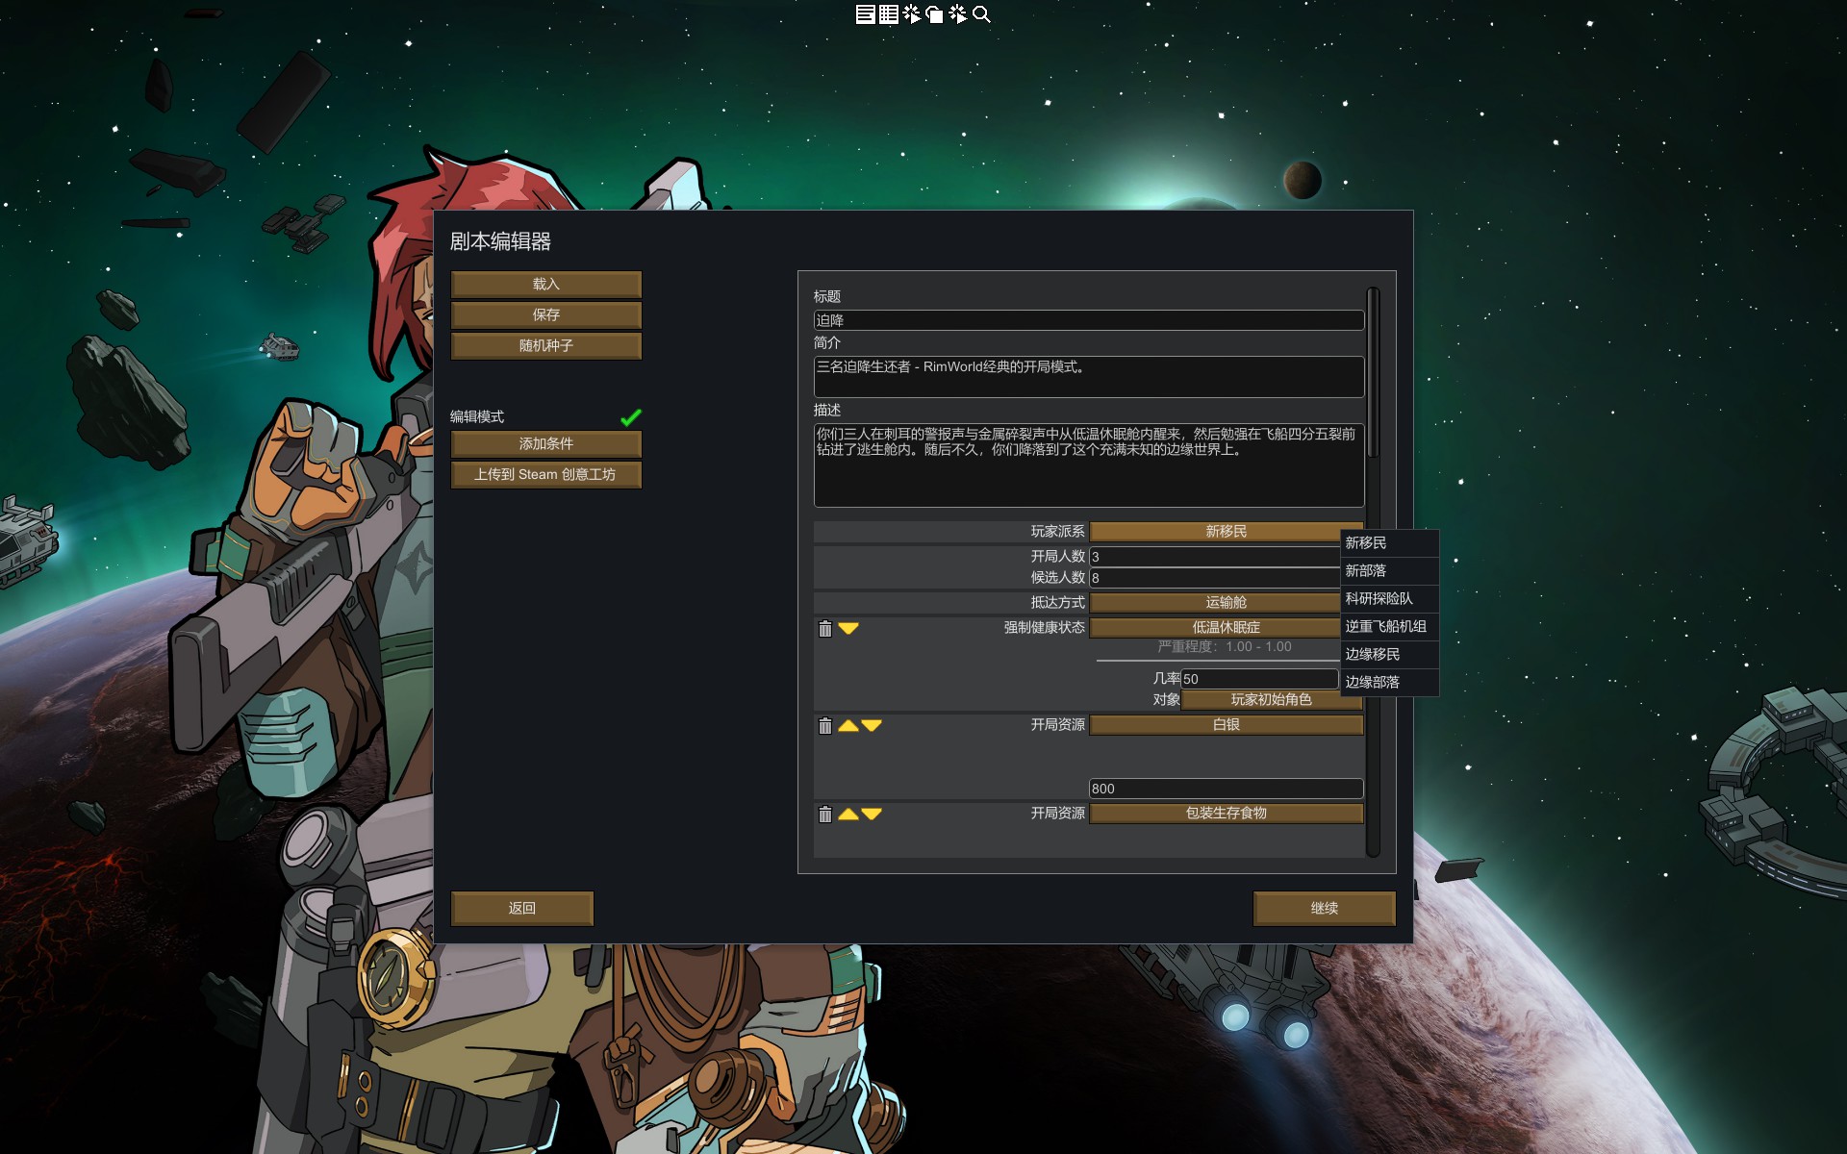Click the first sparkle-cursor debug actions icon
The width and height of the screenshot is (1847, 1154).
coord(911,13)
